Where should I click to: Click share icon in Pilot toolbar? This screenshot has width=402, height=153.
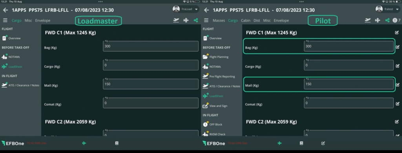point(387,20)
